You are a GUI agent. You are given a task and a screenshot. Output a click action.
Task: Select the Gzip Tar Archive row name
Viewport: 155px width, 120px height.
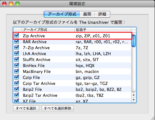click(39, 83)
